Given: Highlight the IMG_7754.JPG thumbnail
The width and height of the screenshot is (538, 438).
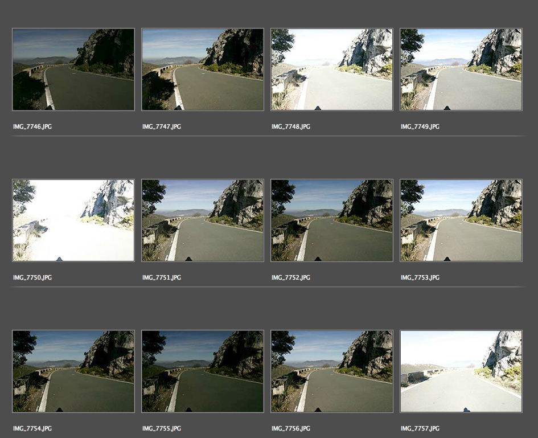Looking at the screenshot, I should (73, 371).
